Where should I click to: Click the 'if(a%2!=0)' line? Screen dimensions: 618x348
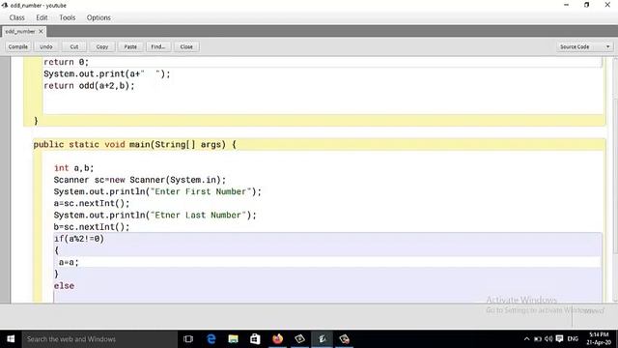(79, 239)
